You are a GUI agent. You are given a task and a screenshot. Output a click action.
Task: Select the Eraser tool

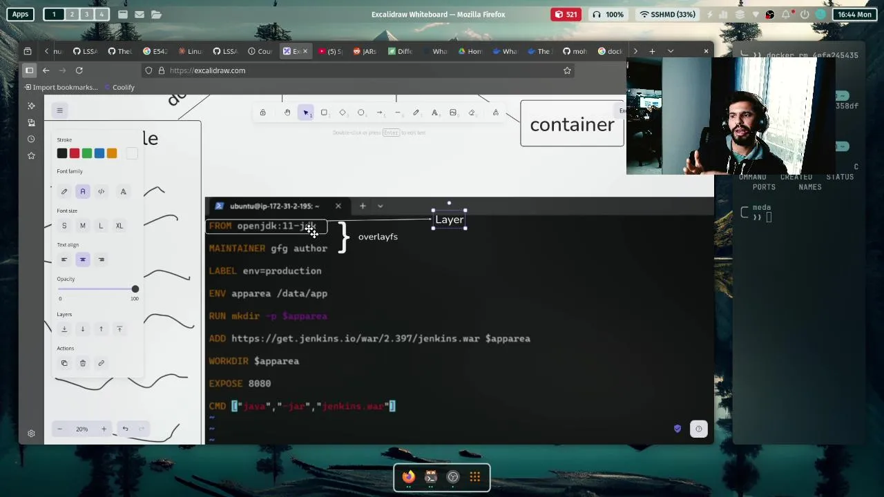click(x=472, y=113)
